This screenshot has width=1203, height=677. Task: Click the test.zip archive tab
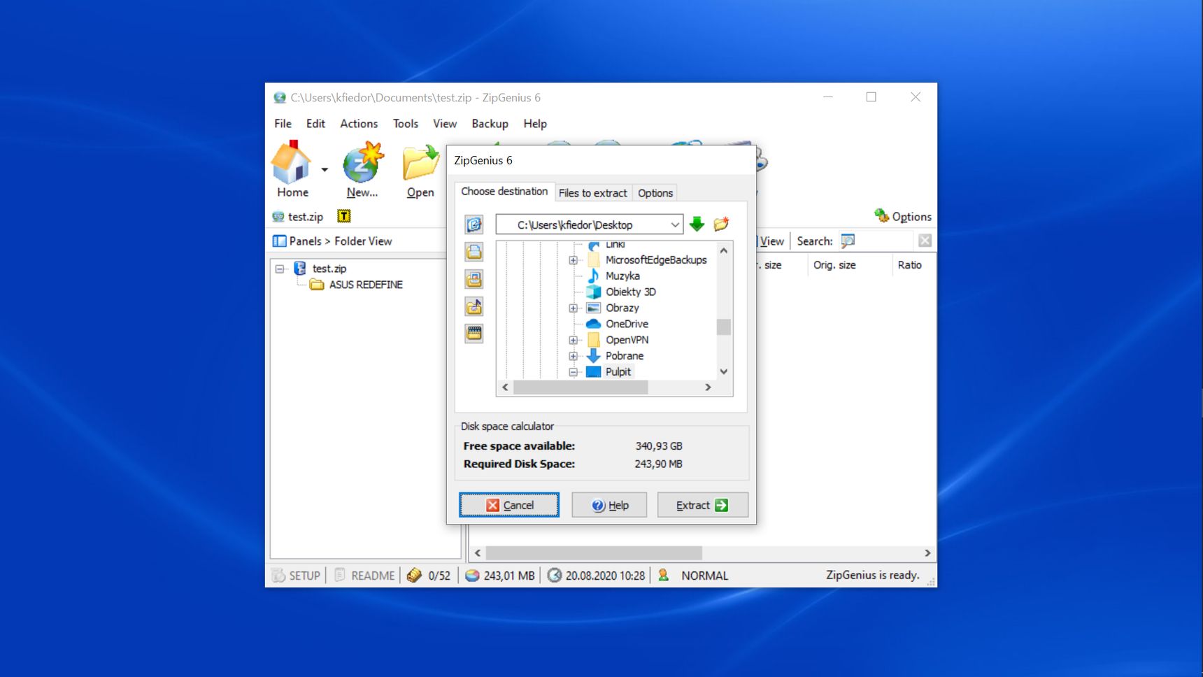tap(298, 217)
